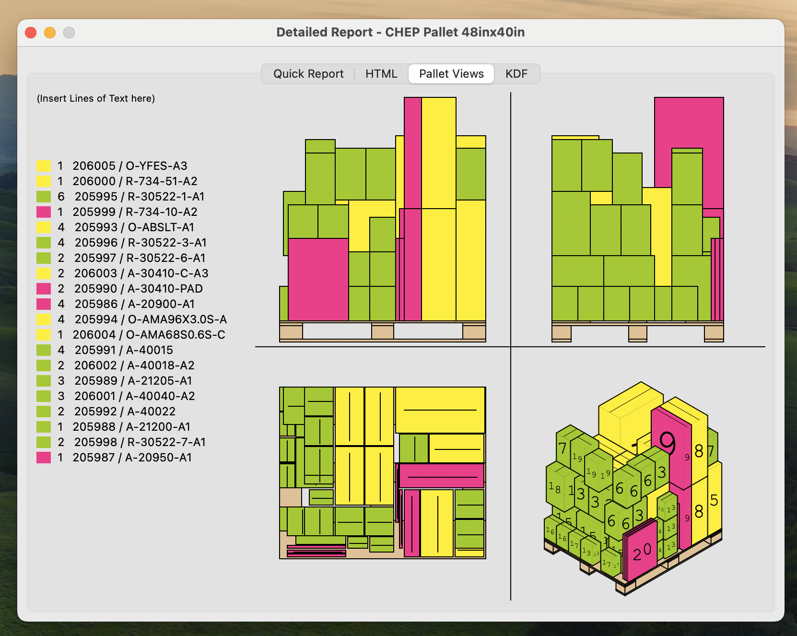Click the yellow swatch for 206000 / R-734-51-A2
The width and height of the screenshot is (797, 636).
pos(44,181)
